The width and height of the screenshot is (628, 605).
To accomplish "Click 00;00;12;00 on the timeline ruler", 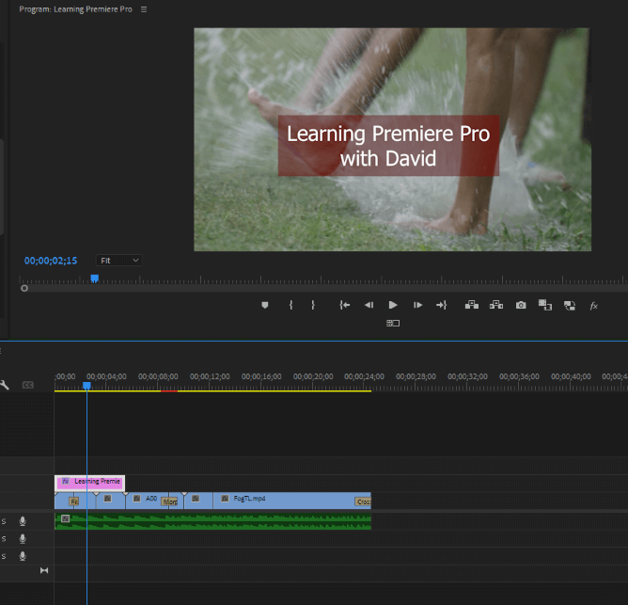I will tap(210, 376).
